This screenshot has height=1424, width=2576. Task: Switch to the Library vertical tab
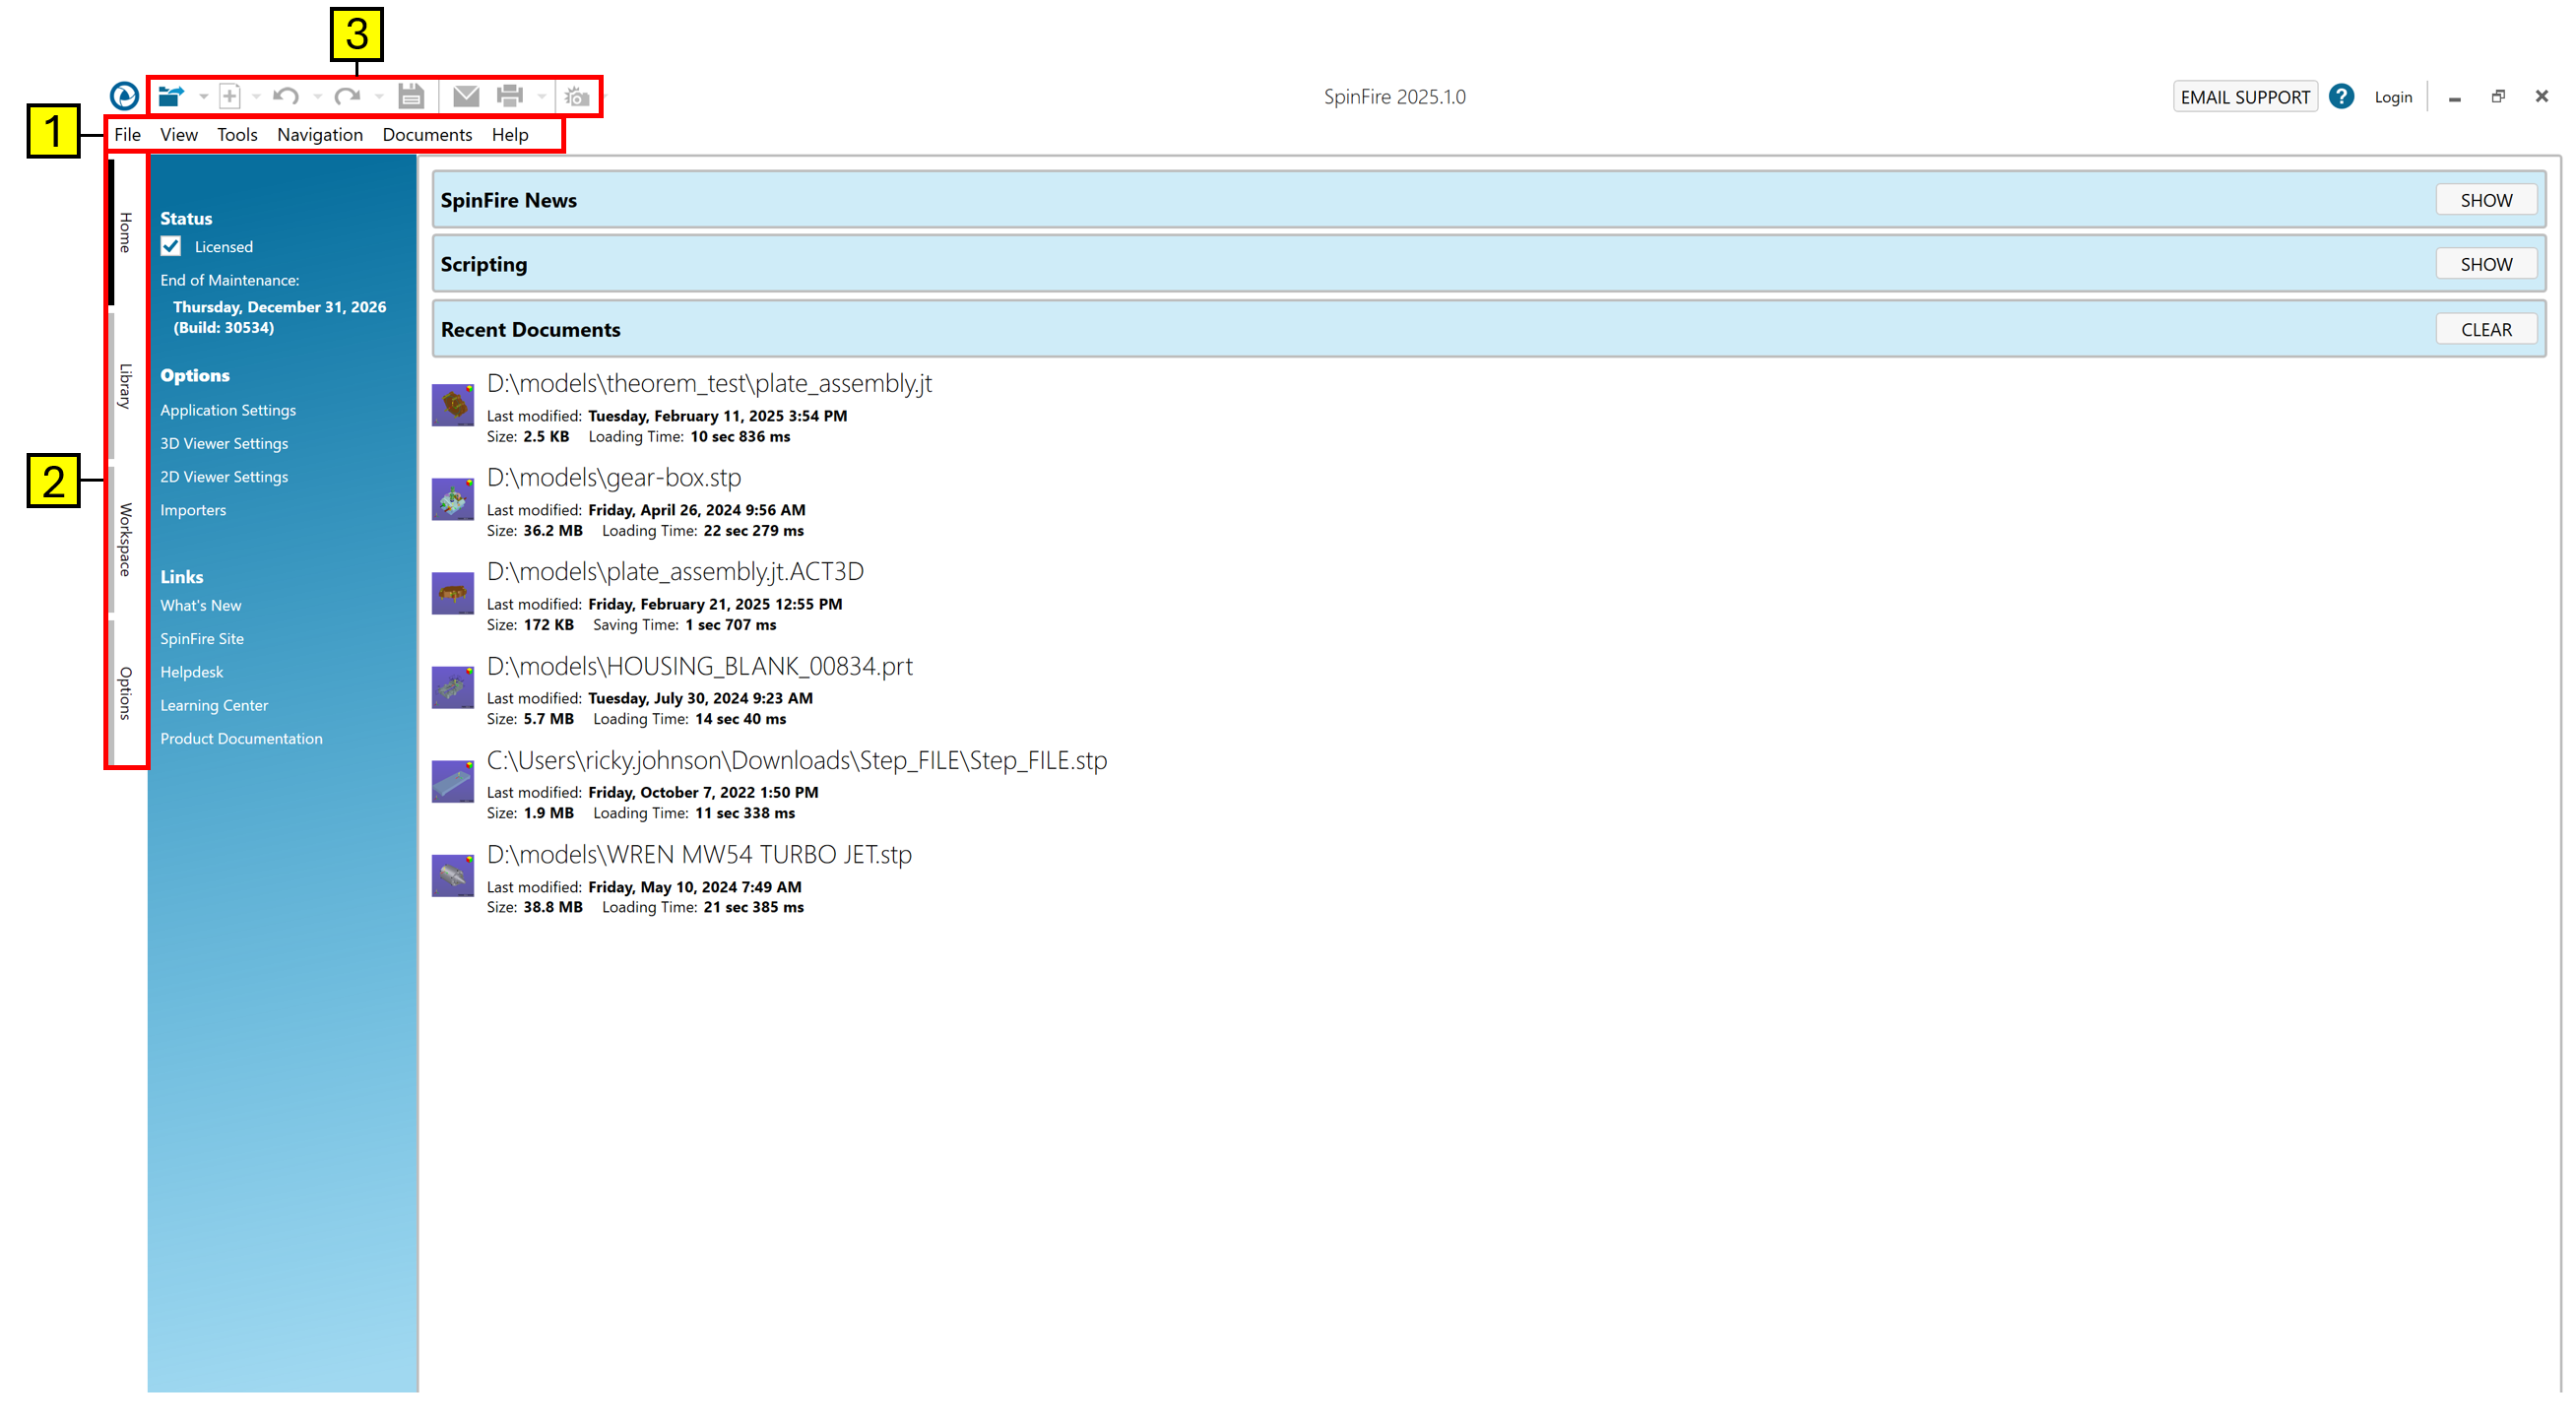[x=125, y=386]
